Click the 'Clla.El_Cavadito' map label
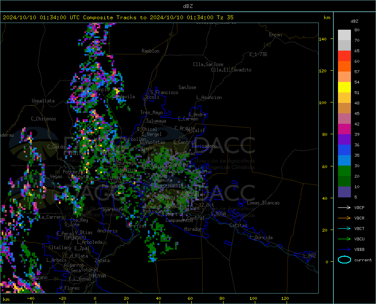 (231, 70)
